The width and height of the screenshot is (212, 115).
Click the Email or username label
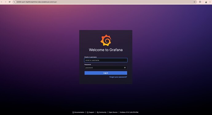90,57
